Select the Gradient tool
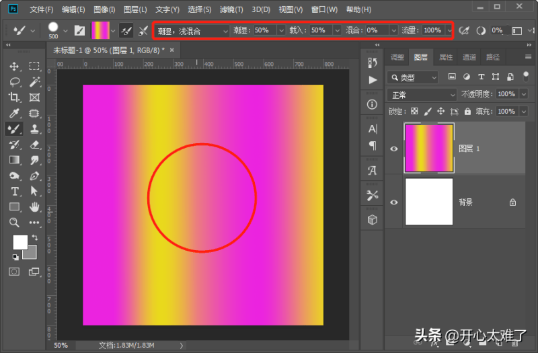The image size is (538, 353). [x=14, y=160]
